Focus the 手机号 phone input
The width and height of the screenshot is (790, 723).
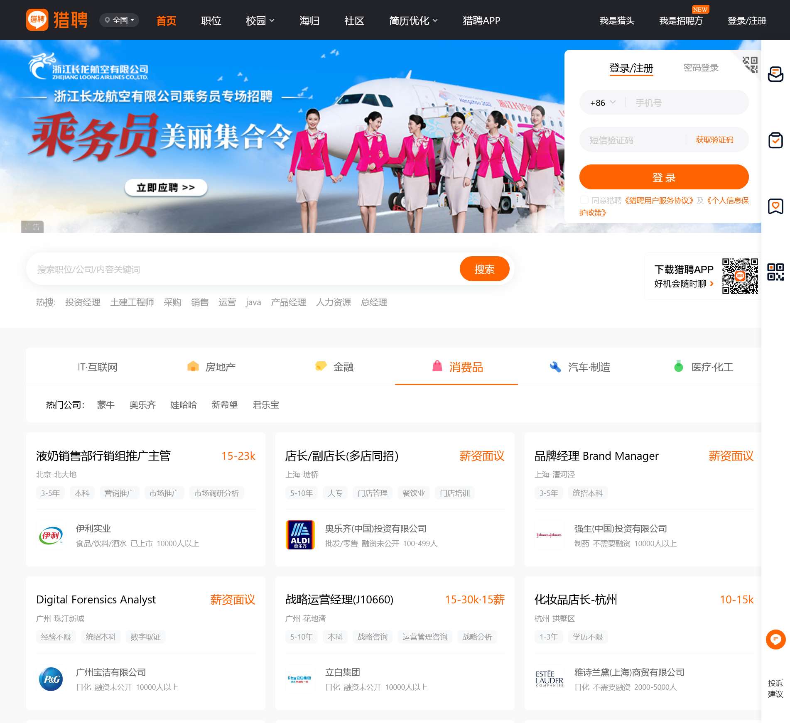coord(687,103)
